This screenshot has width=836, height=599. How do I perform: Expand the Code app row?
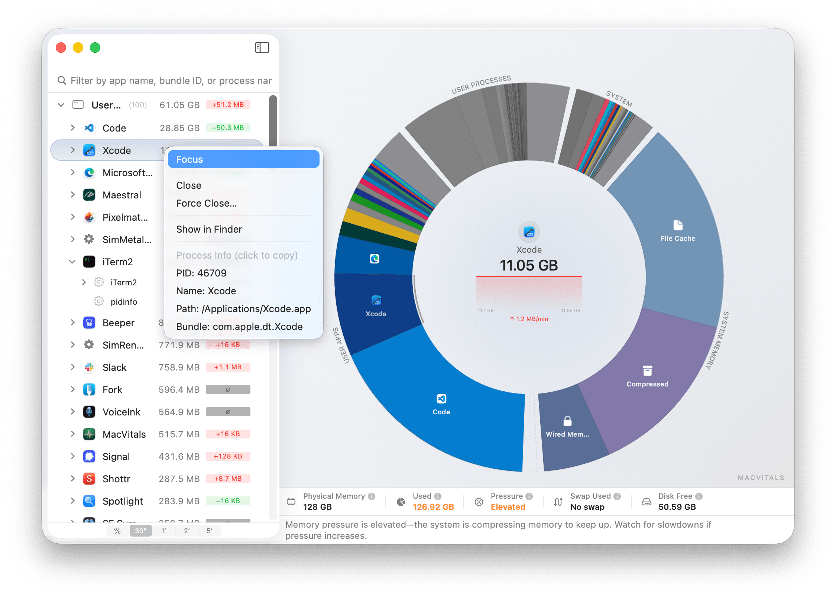(x=72, y=128)
